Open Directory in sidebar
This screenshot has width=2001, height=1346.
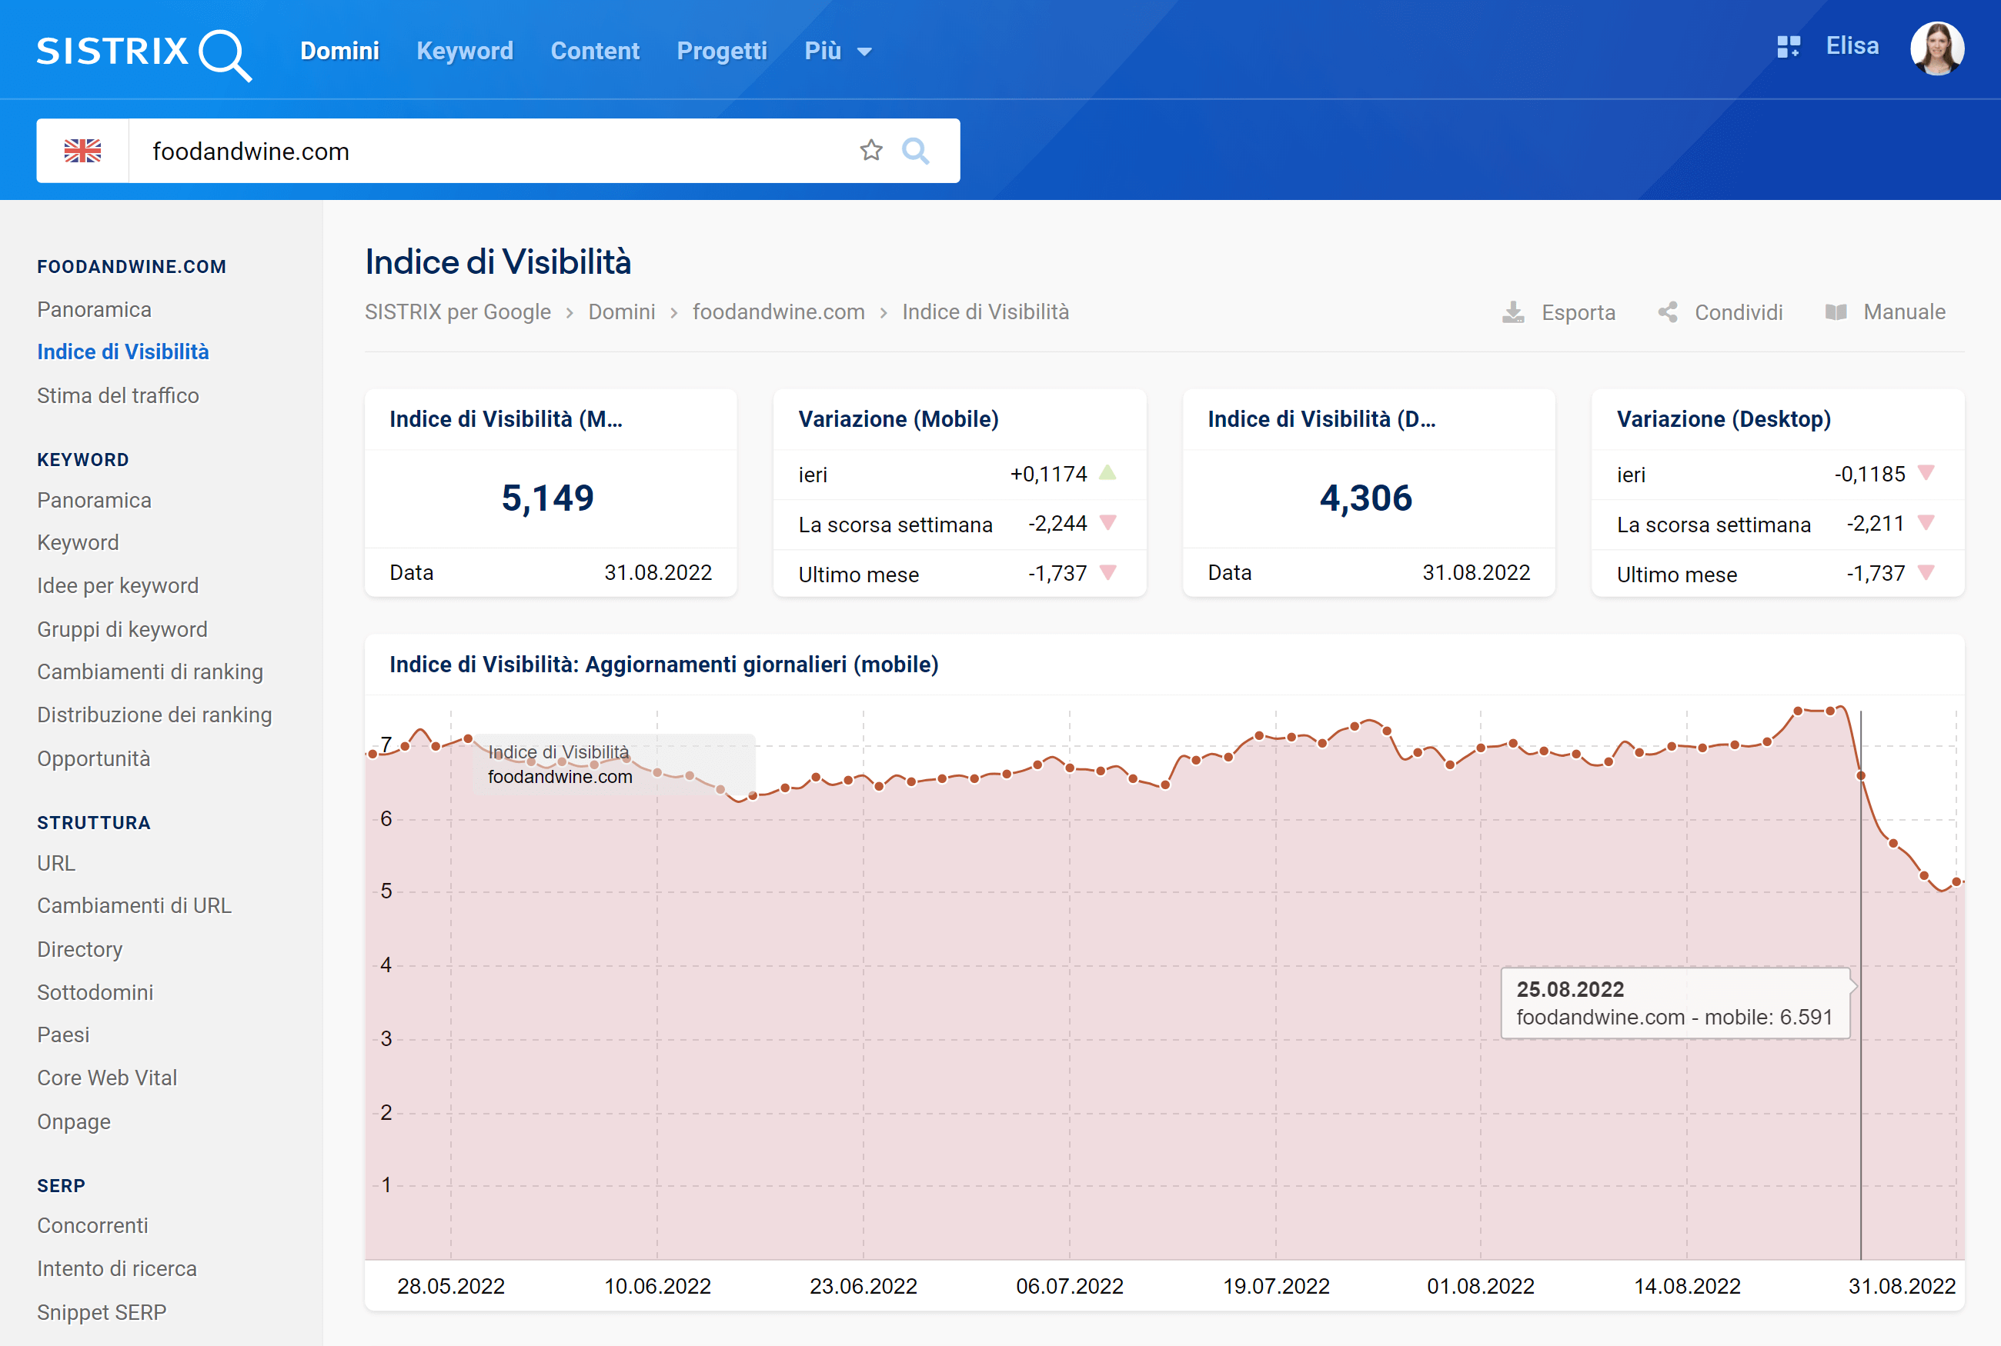[x=80, y=949]
